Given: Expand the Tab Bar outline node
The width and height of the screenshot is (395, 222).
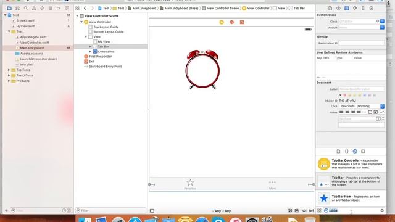Looking at the screenshot, I should point(90,47).
